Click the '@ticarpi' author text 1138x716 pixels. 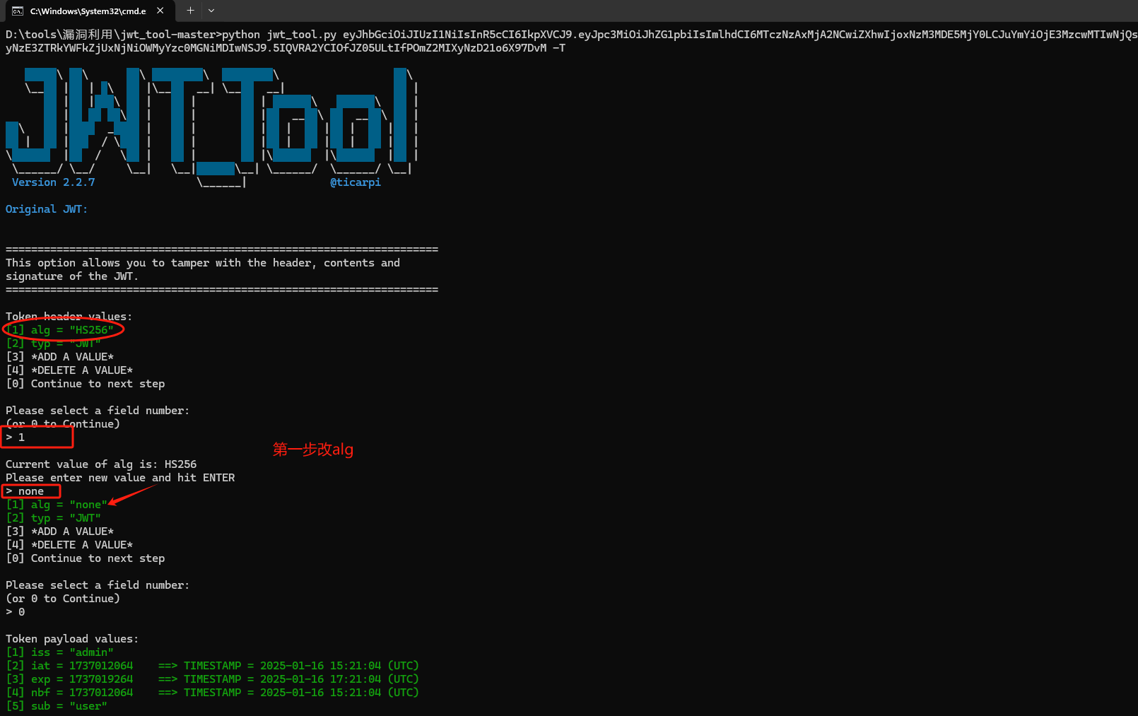(x=356, y=182)
